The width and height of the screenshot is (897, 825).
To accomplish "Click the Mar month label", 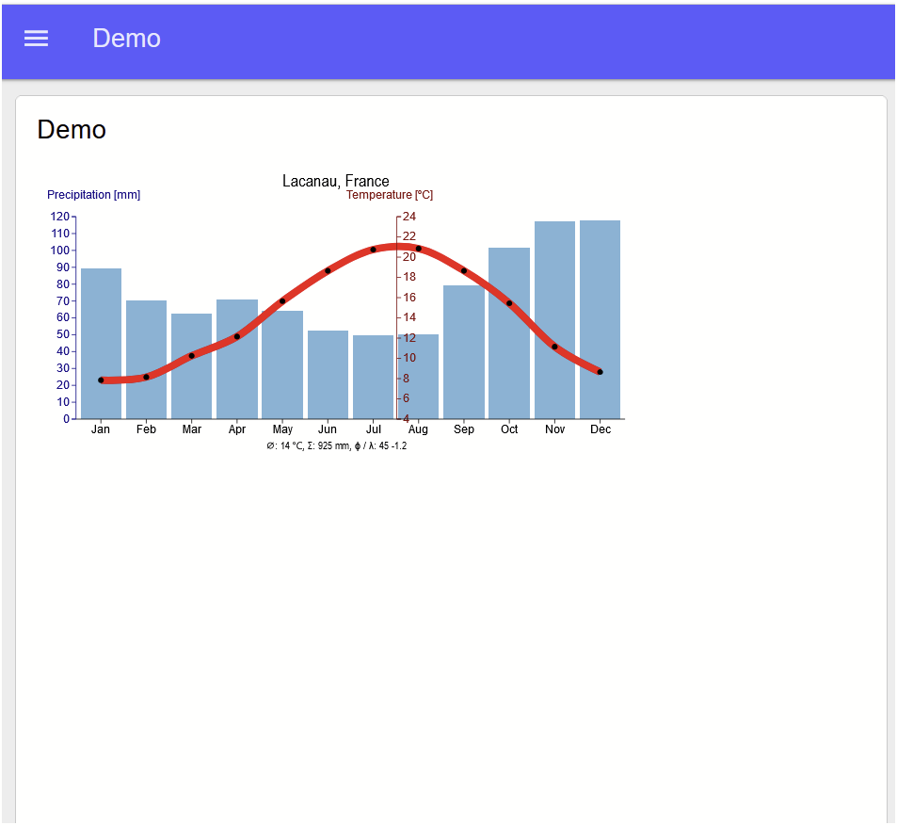I will pyautogui.click(x=192, y=429).
